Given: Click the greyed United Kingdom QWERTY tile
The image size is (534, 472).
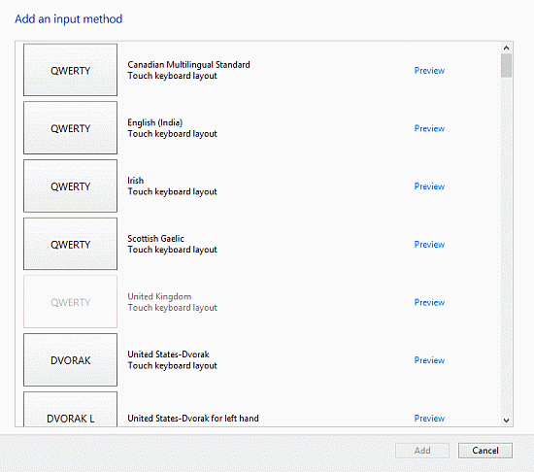Looking at the screenshot, I should tap(70, 302).
